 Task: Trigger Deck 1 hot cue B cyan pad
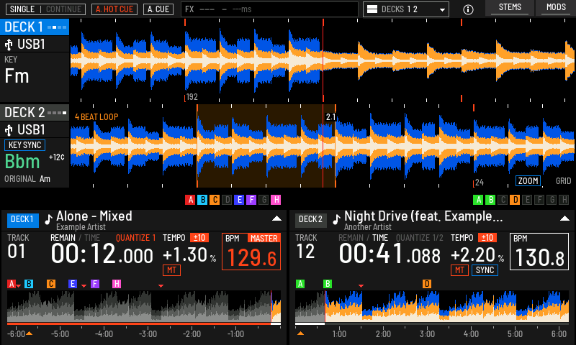click(202, 200)
